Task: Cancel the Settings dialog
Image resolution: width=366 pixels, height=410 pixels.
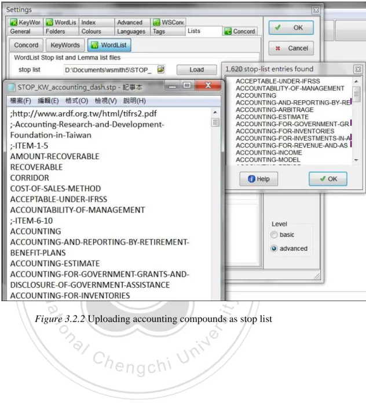Action: click(x=291, y=48)
